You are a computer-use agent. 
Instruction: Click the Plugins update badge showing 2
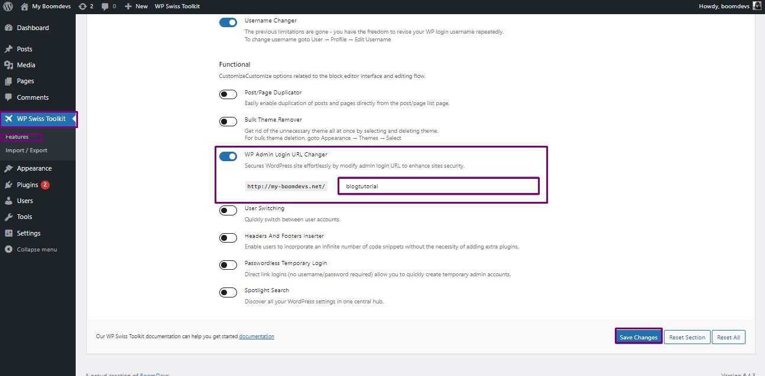[x=45, y=185]
